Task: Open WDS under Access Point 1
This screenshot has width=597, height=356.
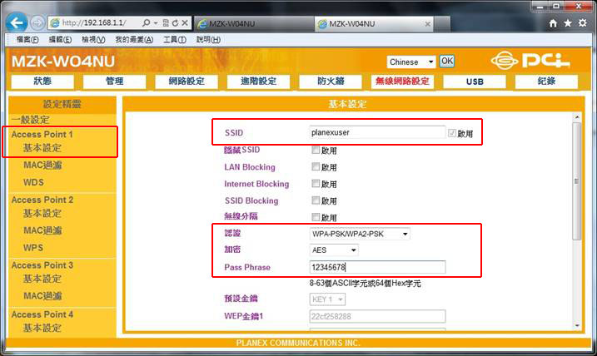Action: (33, 182)
